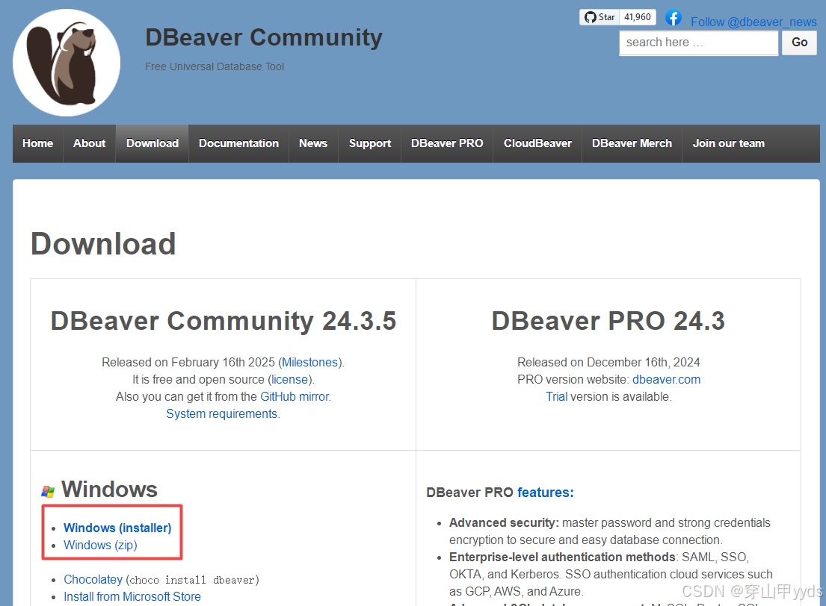This screenshot has height=606, width=826.
Task: Download Windows (installer)
Action: coord(117,528)
